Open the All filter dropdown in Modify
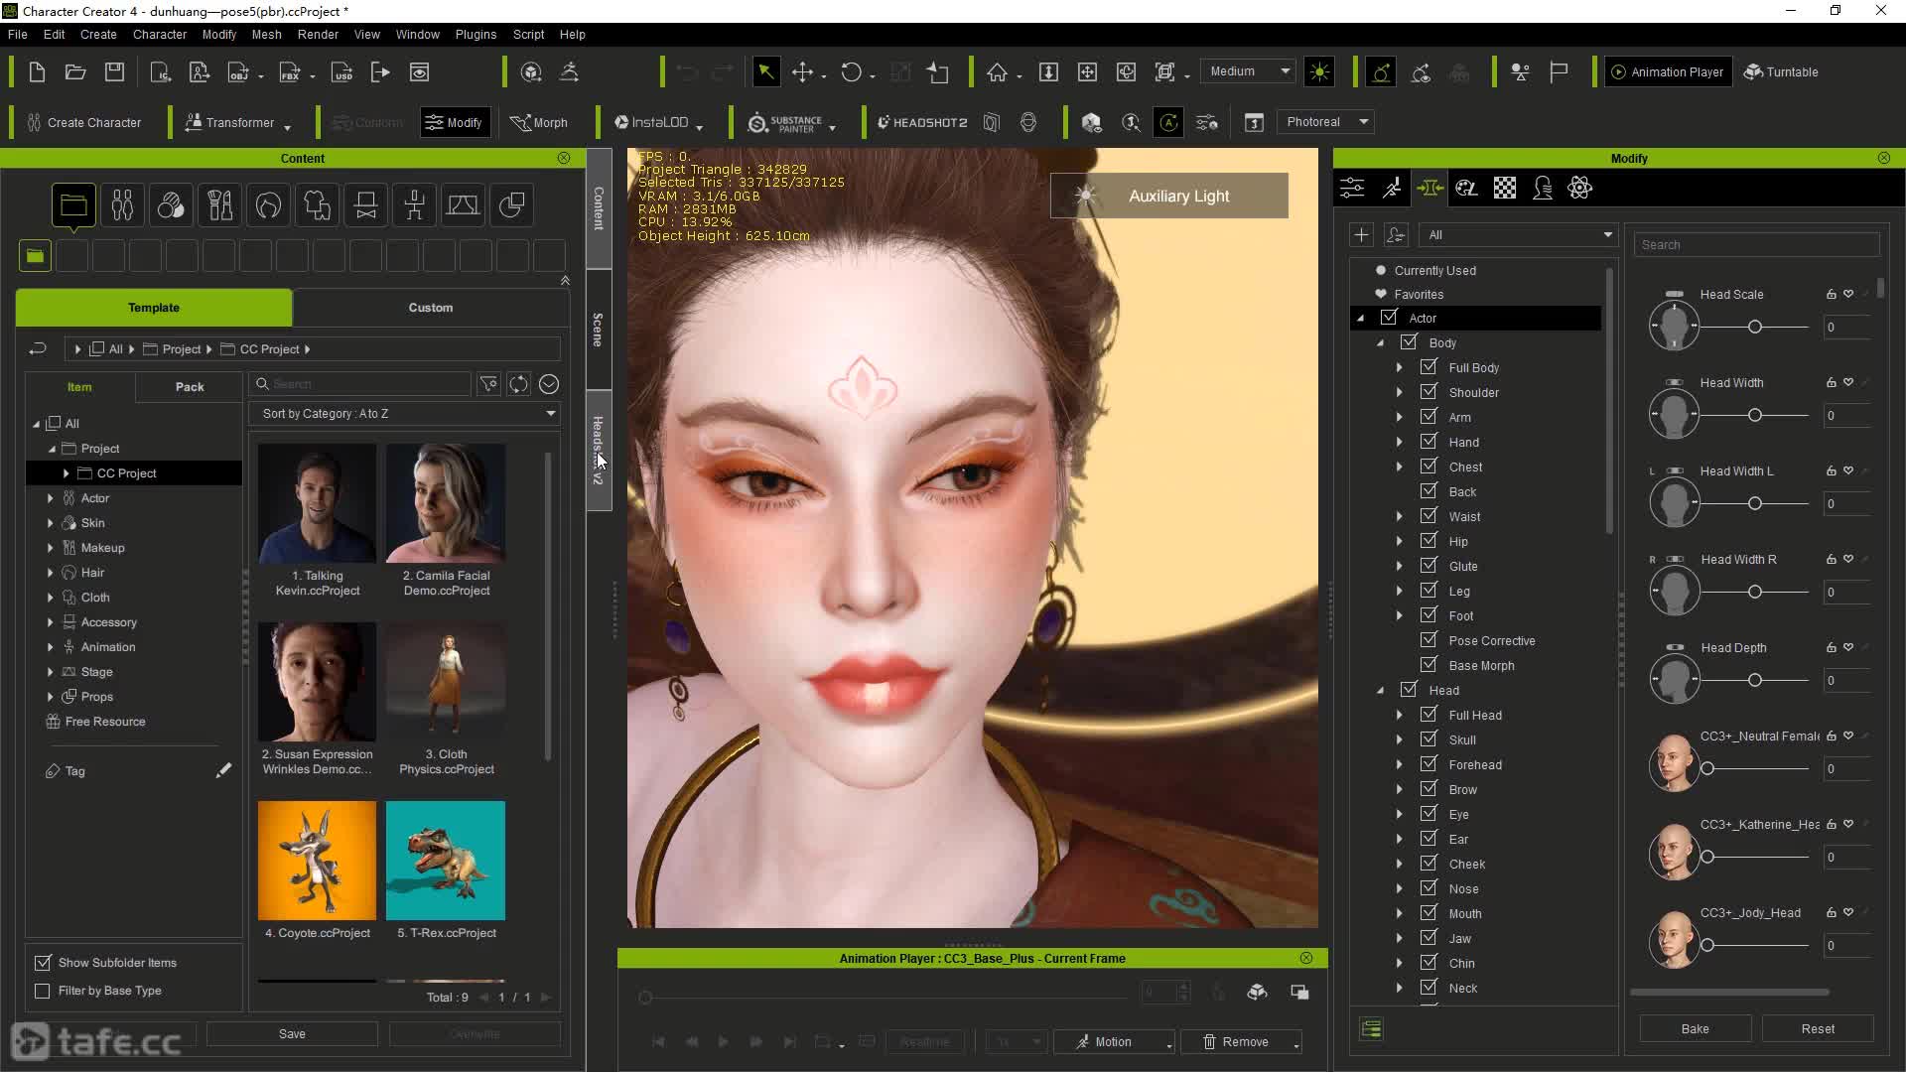 1519,235
